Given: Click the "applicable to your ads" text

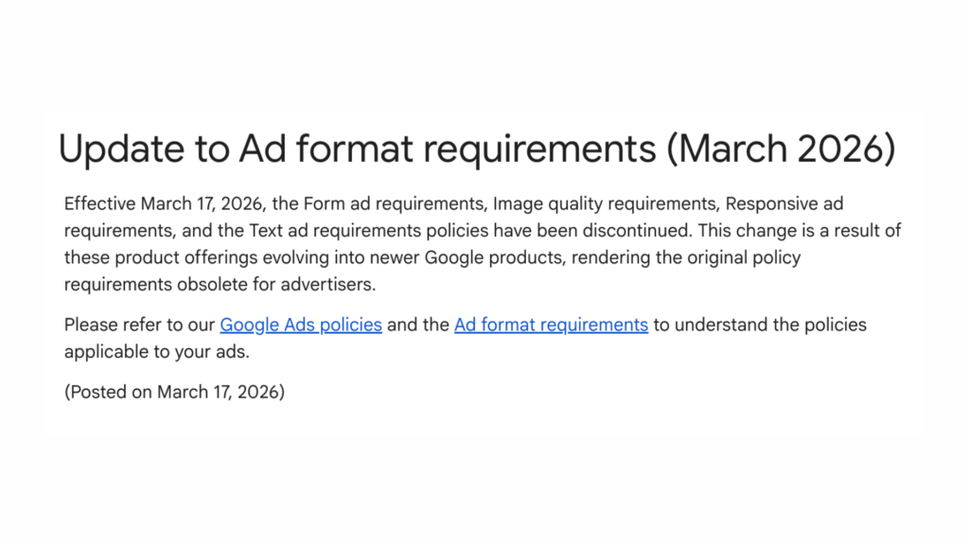Looking at the screenshot, I should coord(158,352).
